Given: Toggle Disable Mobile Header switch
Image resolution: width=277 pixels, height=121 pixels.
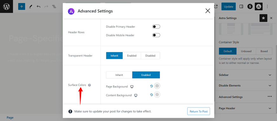Looking at the screenshot, I should coord(156,35).
